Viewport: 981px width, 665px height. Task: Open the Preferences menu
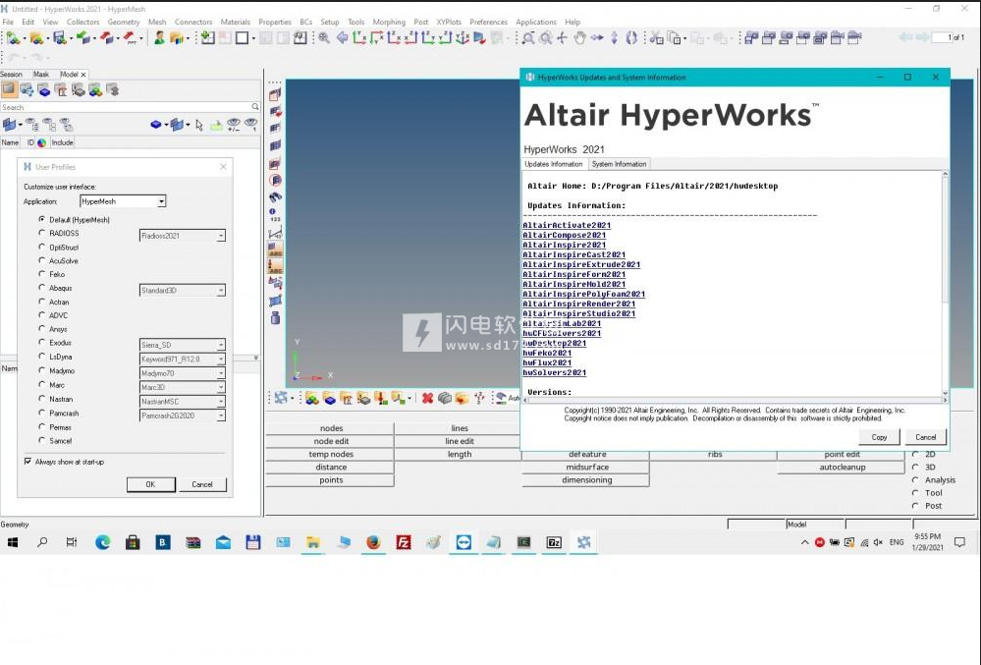click(488, 22)
